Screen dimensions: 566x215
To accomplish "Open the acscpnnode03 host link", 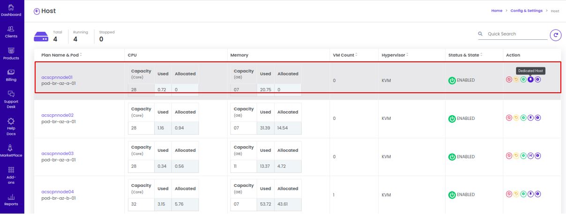I will [57, 153].
